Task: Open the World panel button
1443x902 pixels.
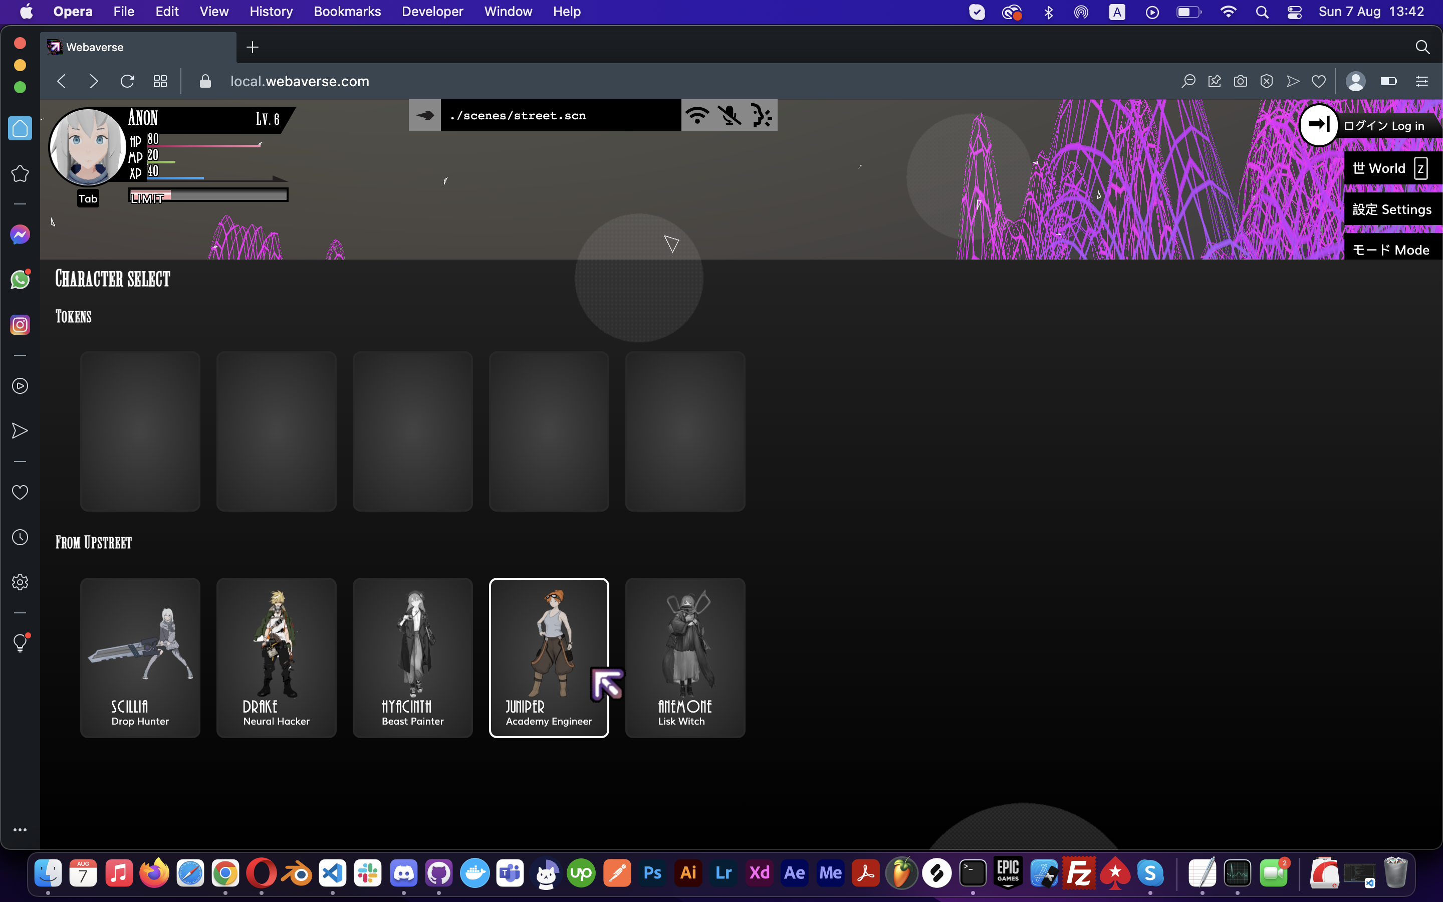Action: point(1390,168)
